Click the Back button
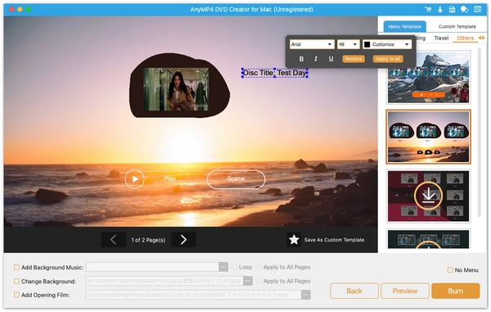Viewport: 491px width, 312px height. coord(354,291)
